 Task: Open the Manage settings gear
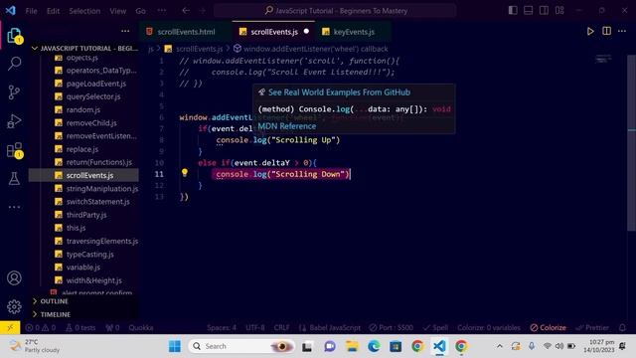(14, 306)
